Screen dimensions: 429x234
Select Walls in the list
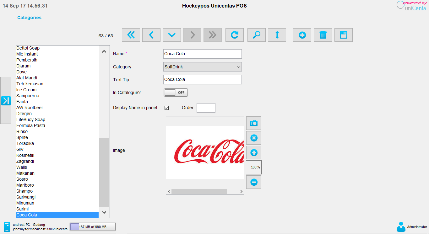point(57,167)
